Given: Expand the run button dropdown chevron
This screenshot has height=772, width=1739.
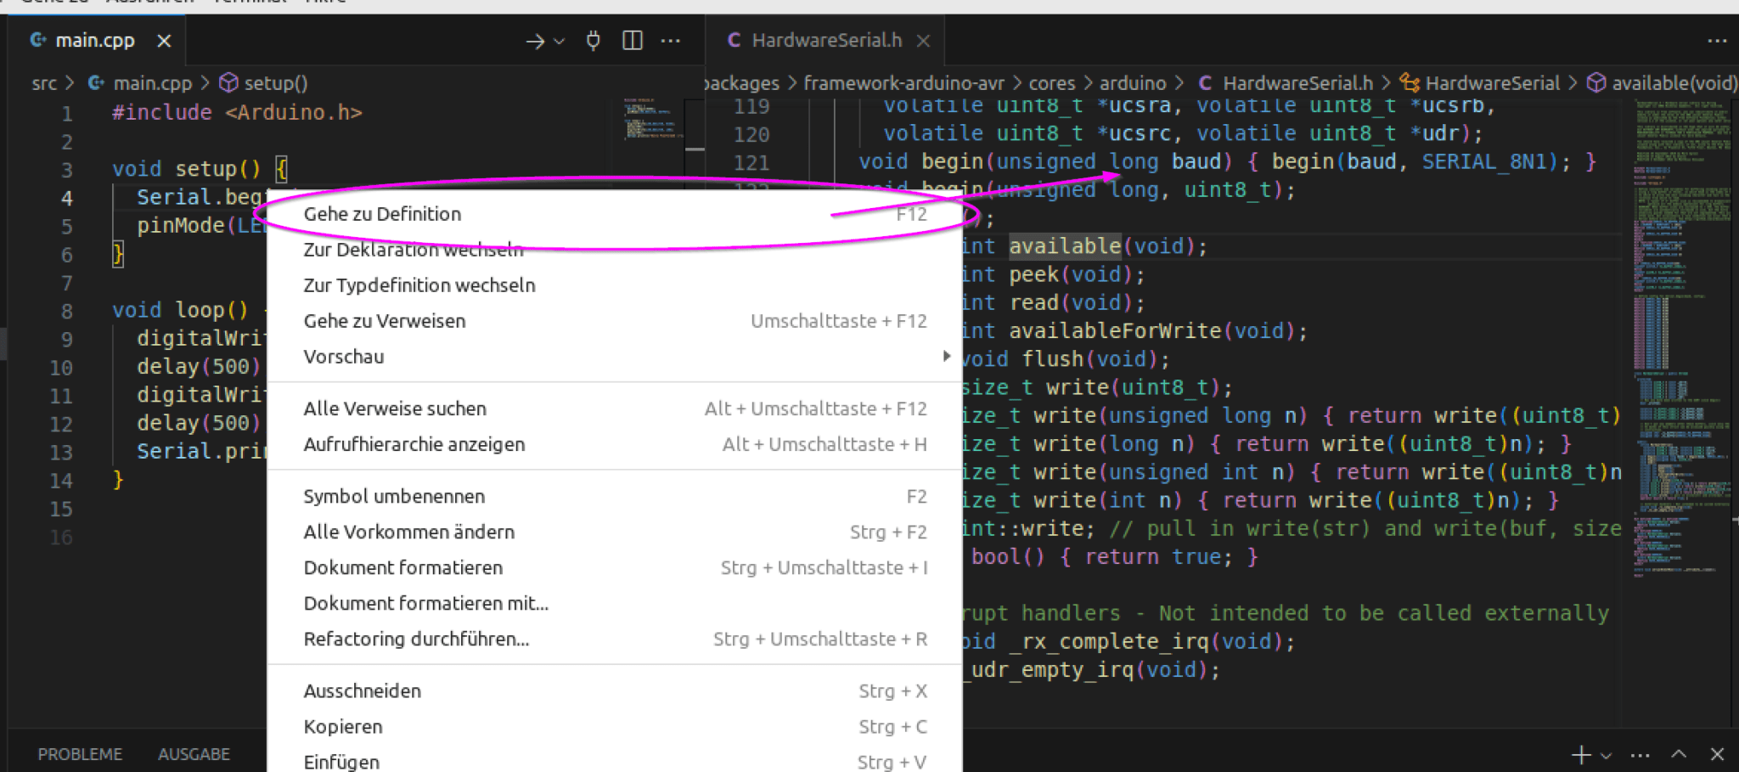Looking at the screenshot, I should pos(557,41).
